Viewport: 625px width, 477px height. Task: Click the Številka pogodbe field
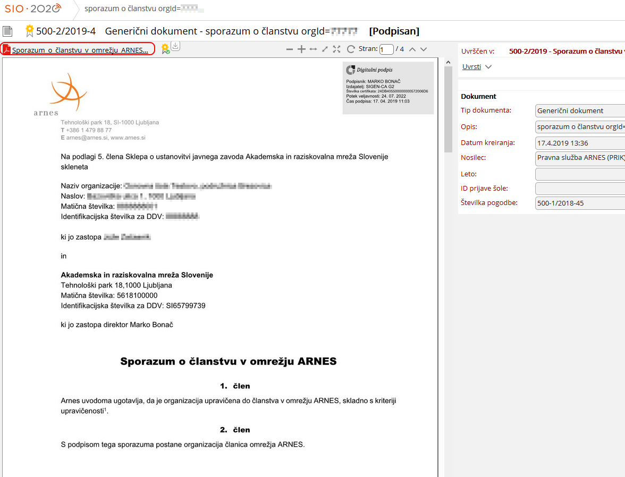[580, 203]
